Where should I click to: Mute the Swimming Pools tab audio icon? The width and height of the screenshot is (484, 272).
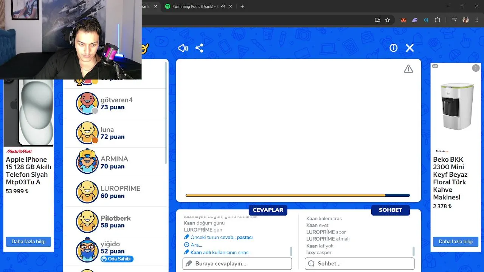coord(223,6)
